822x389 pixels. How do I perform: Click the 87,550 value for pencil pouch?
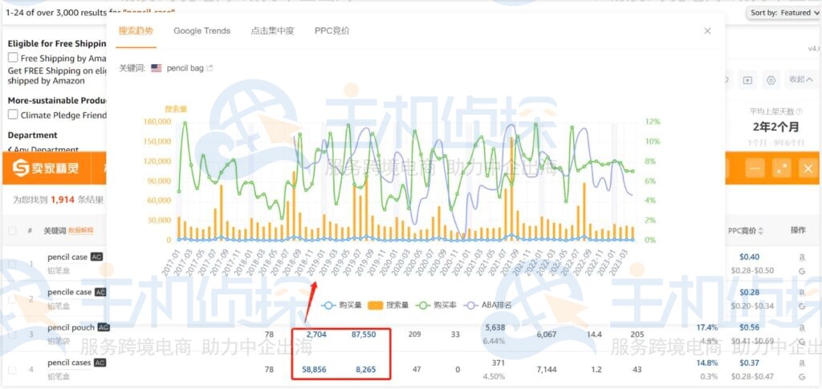tap(364, 334)
